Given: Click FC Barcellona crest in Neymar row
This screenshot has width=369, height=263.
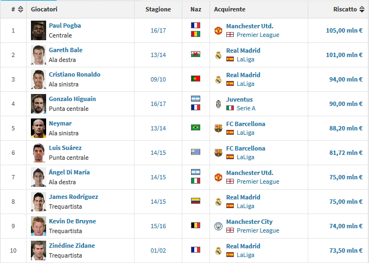Looking at the screenshot, I should click(218, 128).
